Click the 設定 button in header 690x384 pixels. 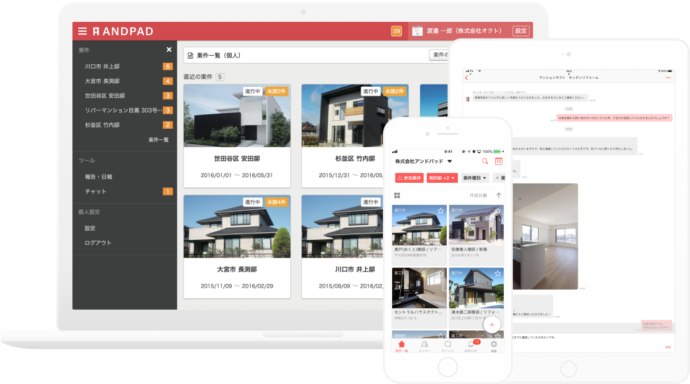click(x=521, y=31)
